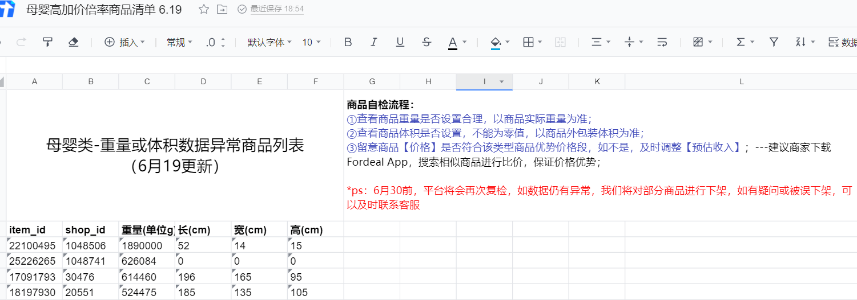Open the 常规 number format dropdown
Image resolution: width=857 pixels, height=300 pixels.
tap(179, 42)
